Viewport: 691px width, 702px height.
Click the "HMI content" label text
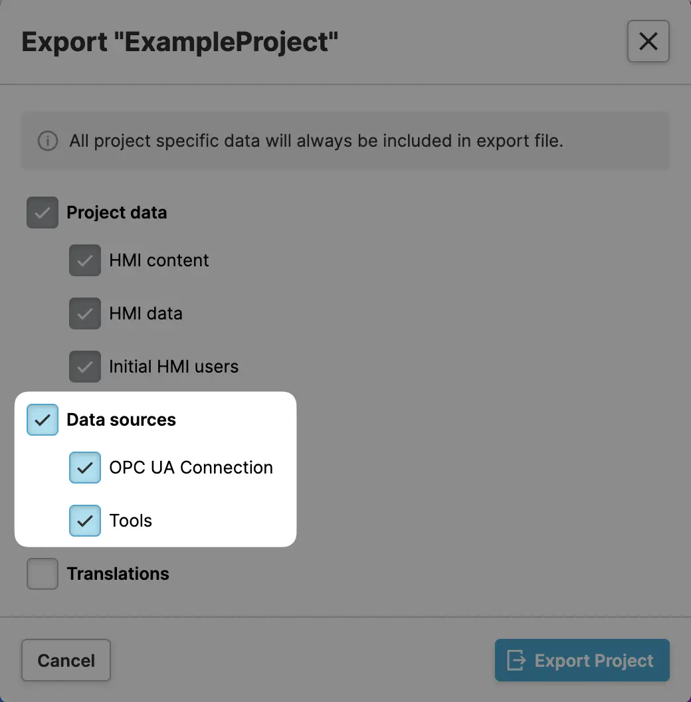pos(159,260)
